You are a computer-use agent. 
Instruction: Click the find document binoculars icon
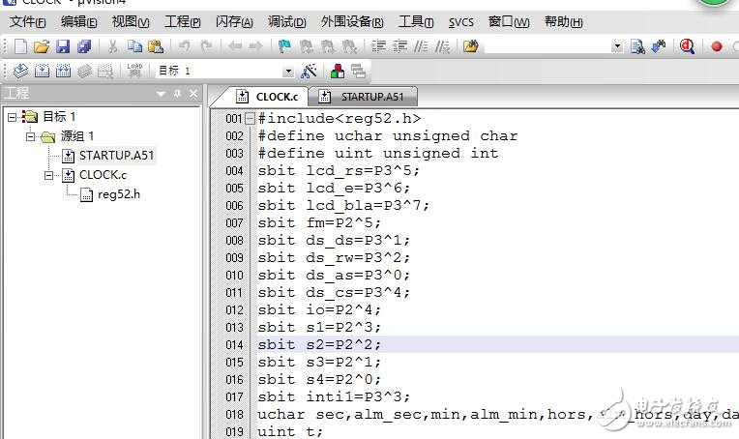(x=637, y=46)
